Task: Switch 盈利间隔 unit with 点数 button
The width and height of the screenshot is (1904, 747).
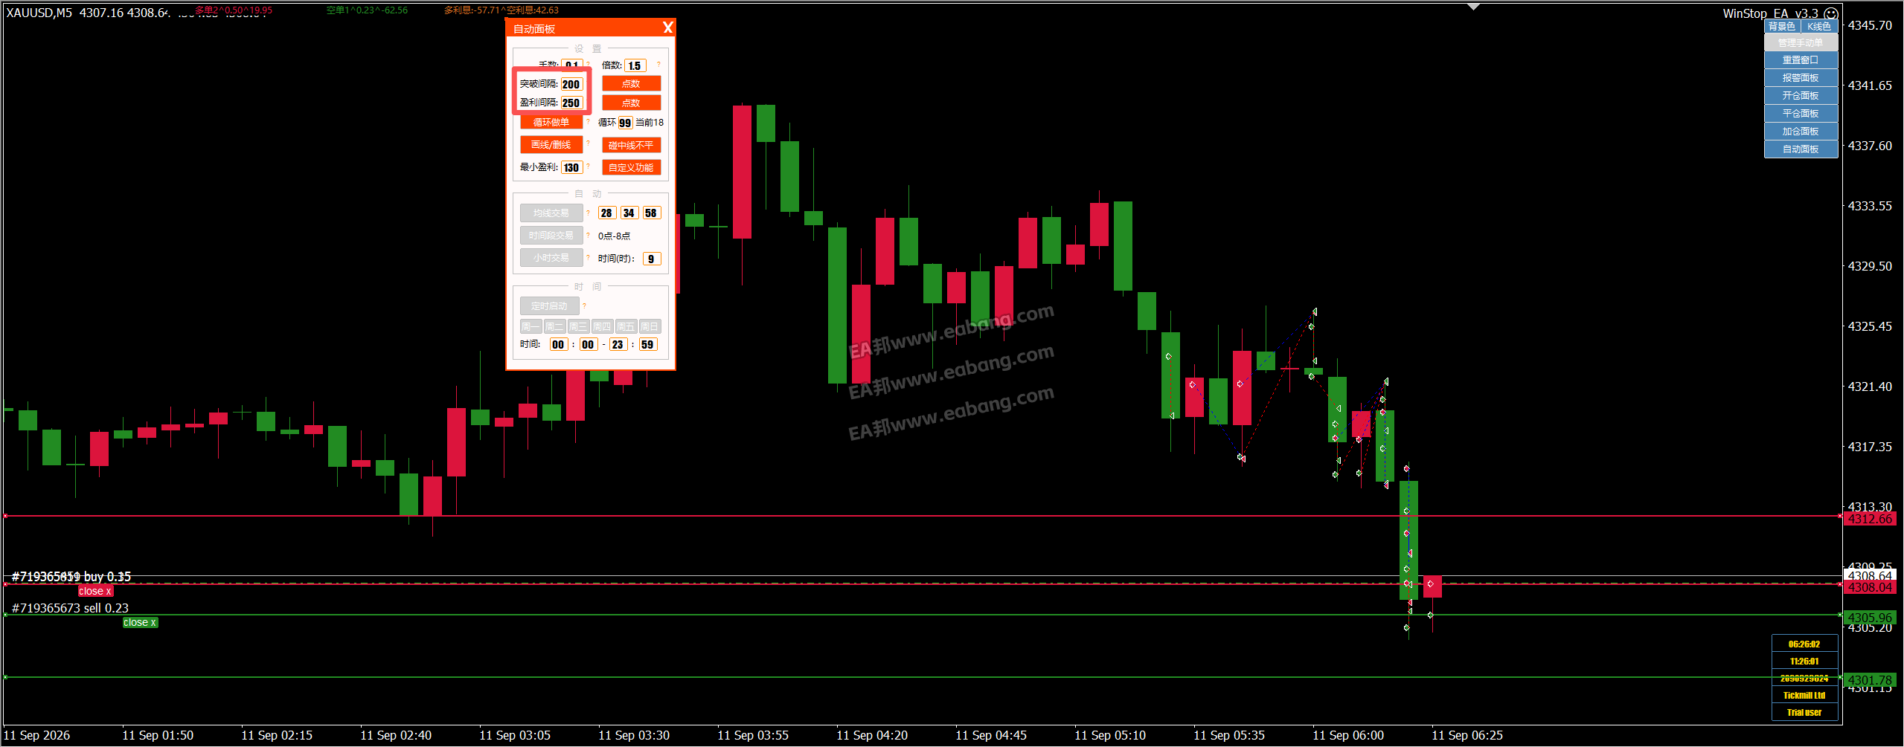Action: tap(631, 103)
